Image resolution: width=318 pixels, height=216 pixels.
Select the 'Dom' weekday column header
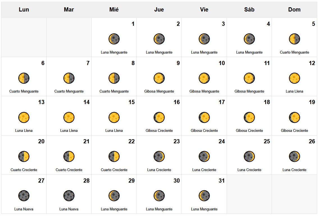(294, 10)
